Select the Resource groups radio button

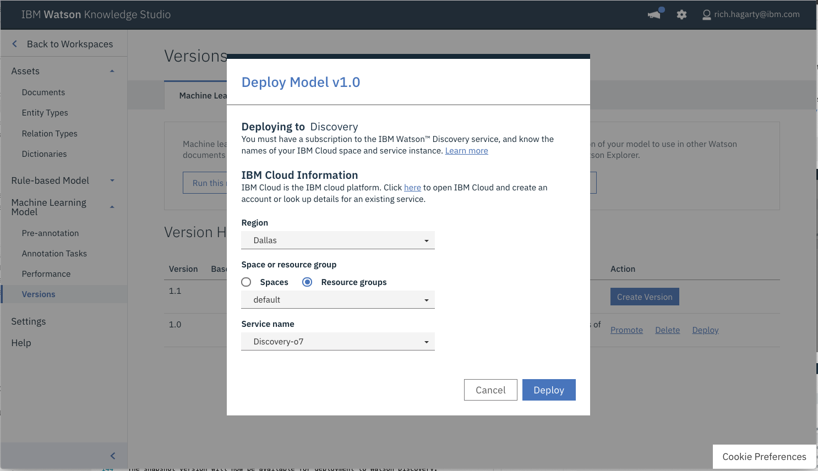[307, 282]
